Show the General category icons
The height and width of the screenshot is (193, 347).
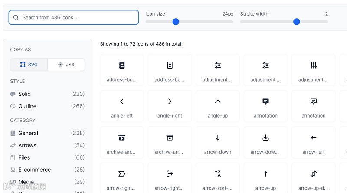point(28,133)
